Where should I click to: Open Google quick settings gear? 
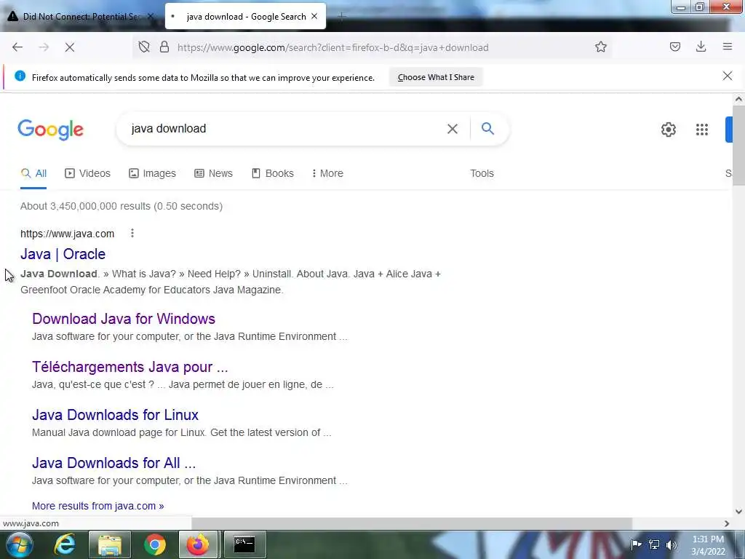(x=669, y=130)
